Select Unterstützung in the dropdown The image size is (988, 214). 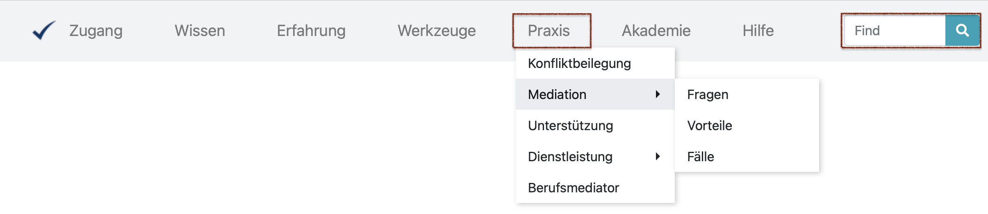pos(570,126)
